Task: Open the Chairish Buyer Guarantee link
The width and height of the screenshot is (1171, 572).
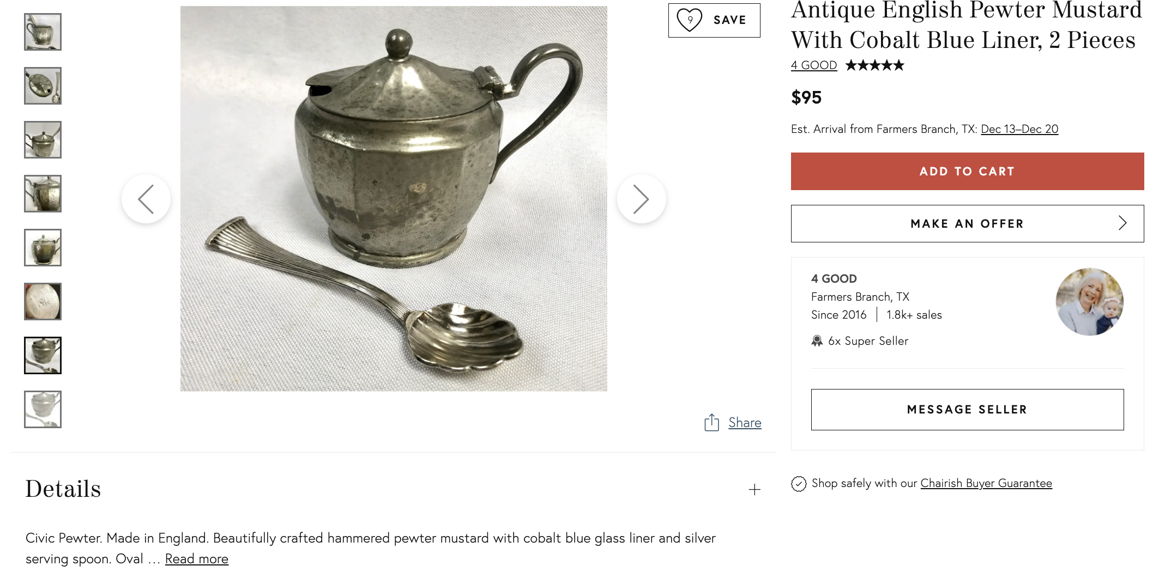Action: click(986, 483)
